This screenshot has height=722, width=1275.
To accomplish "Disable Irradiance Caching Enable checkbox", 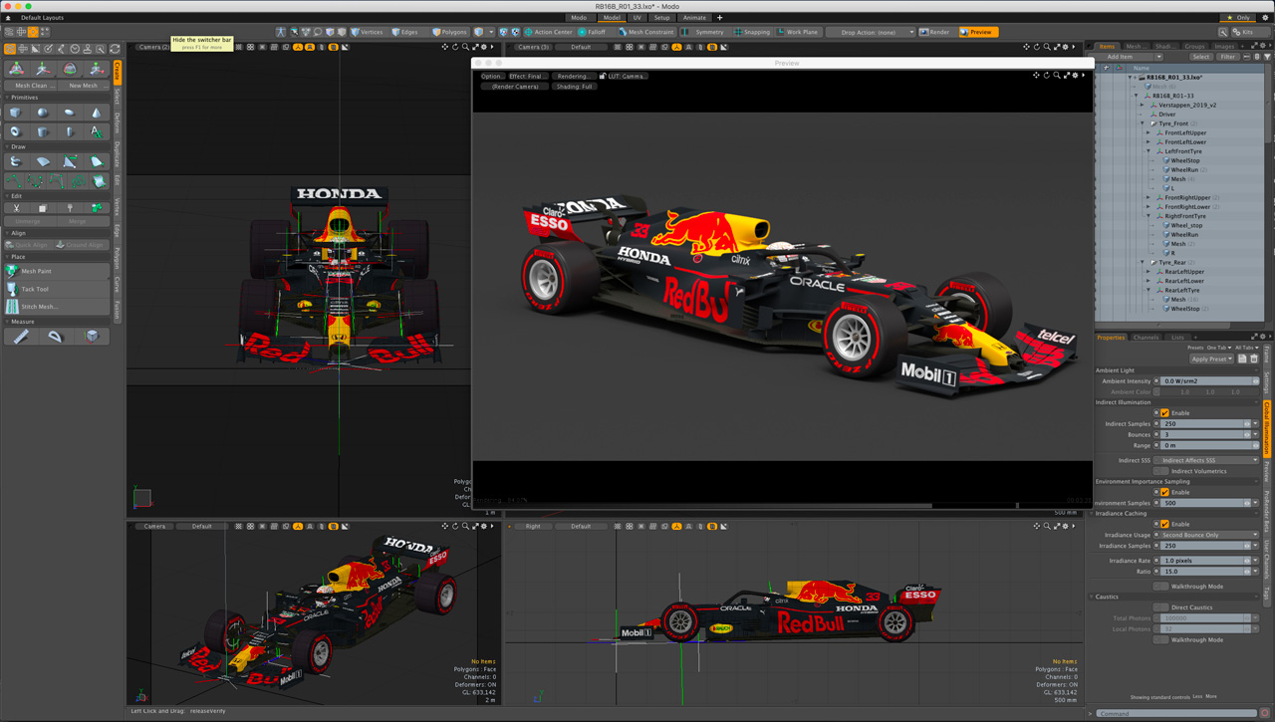I will [1164, 524].
